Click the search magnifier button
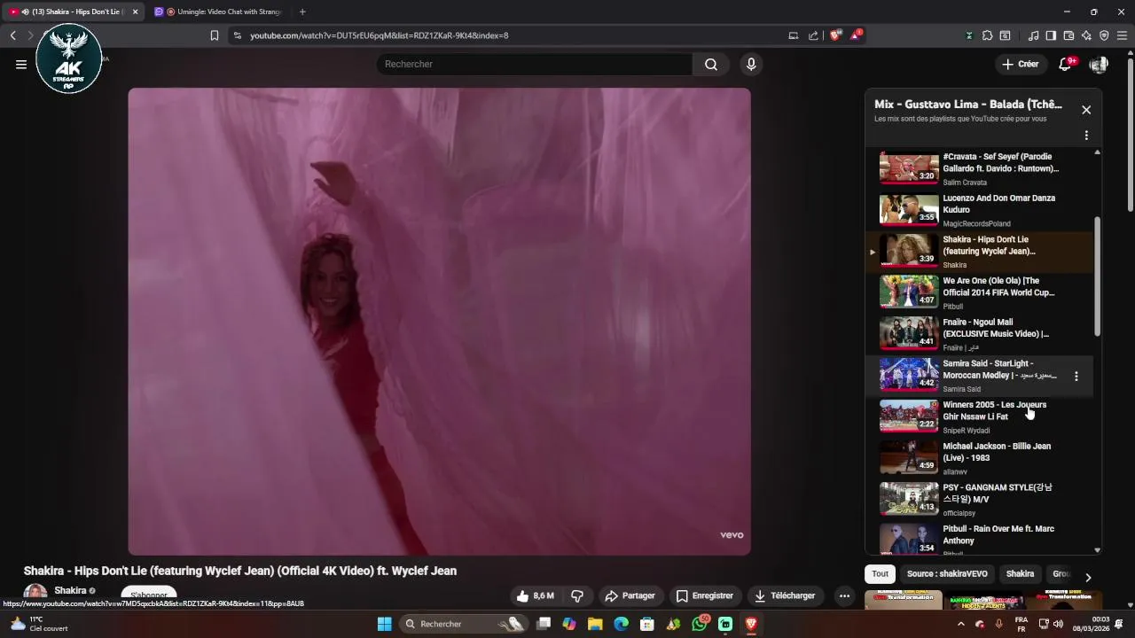 (x=711, y=64)
